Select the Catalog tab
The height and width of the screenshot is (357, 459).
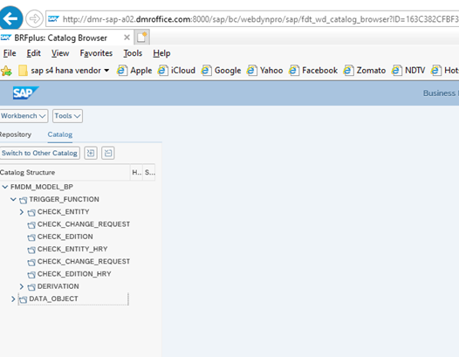[60, 134]
